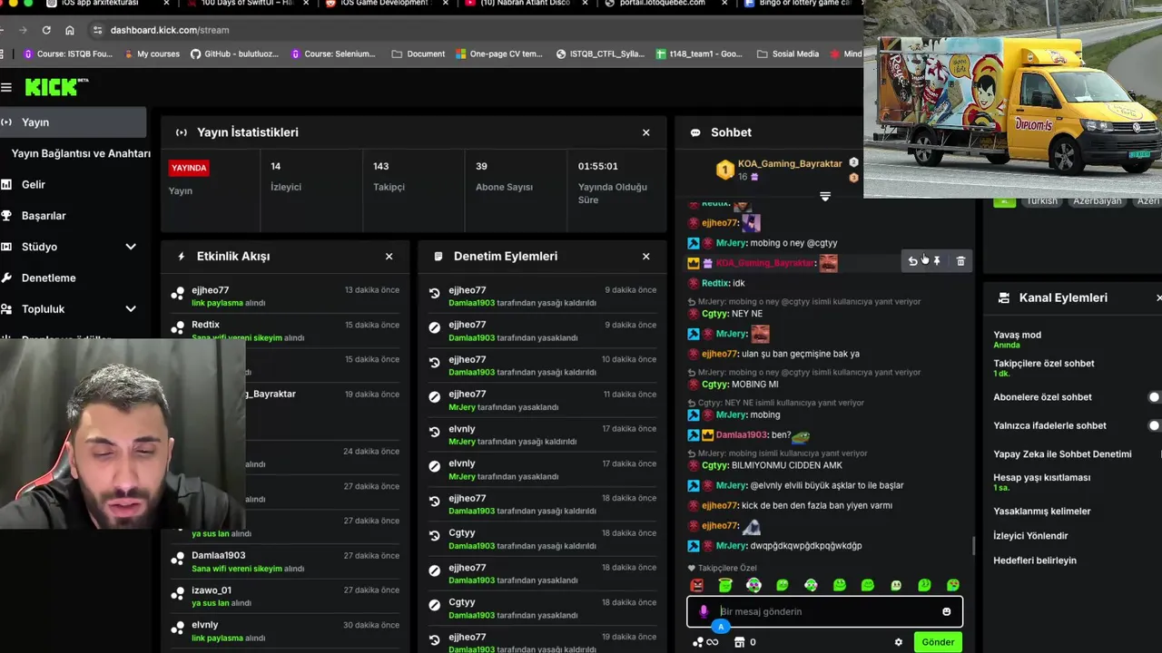This screenshot has height=653, width=1162.
Task: Collapse the chat leaderboard with the lines icon
Action: [825, 197]
